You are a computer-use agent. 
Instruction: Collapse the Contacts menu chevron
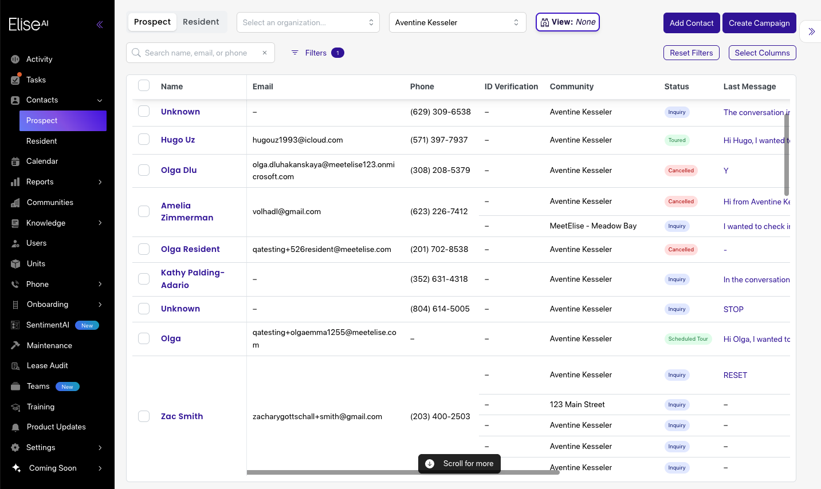click(100, 100)
